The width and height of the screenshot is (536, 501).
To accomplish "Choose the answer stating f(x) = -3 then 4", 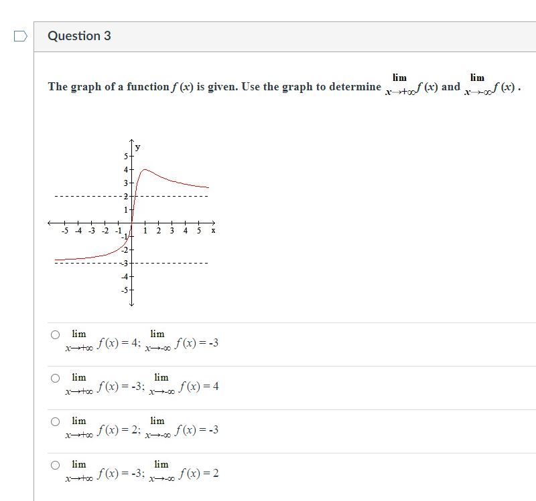I will click(x=54, y=379).
